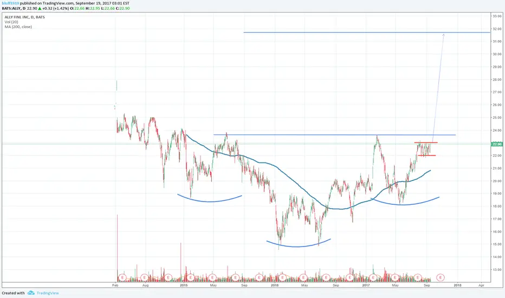Viewport: 505px width, 298px height.
Task: Click the Aug label on the time axis
Action: click(x=146, y=285)
